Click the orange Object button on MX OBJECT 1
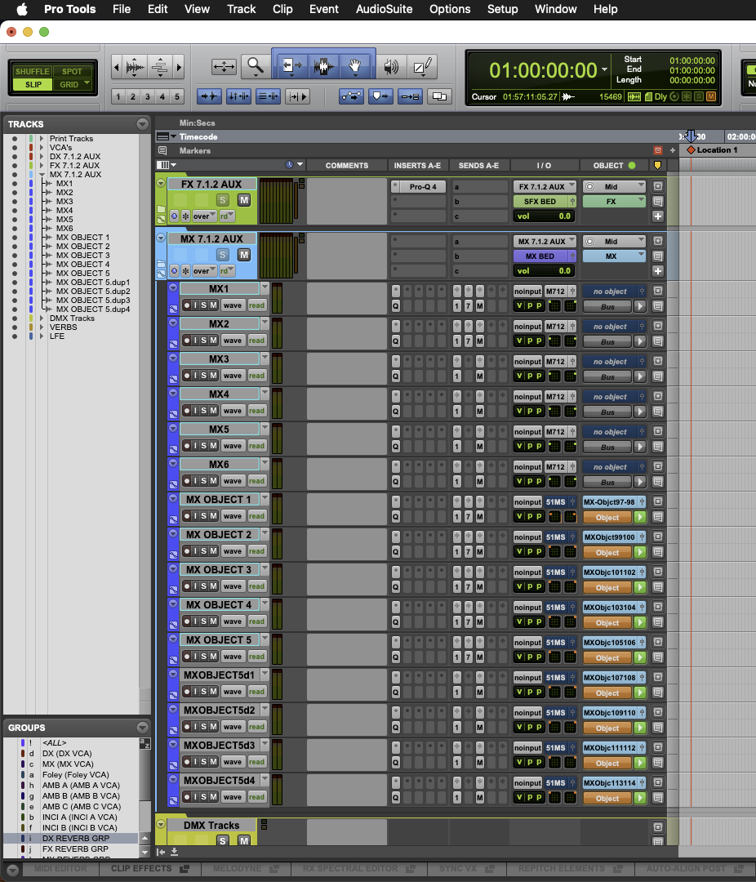The height and width of the screenshot is (882, 756). point(607,518)
